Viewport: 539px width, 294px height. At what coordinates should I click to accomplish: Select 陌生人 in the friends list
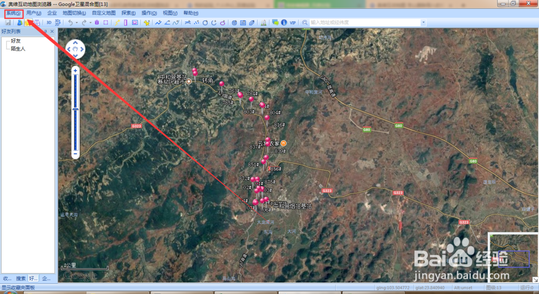pyautogui.click(x=18, y=49)
